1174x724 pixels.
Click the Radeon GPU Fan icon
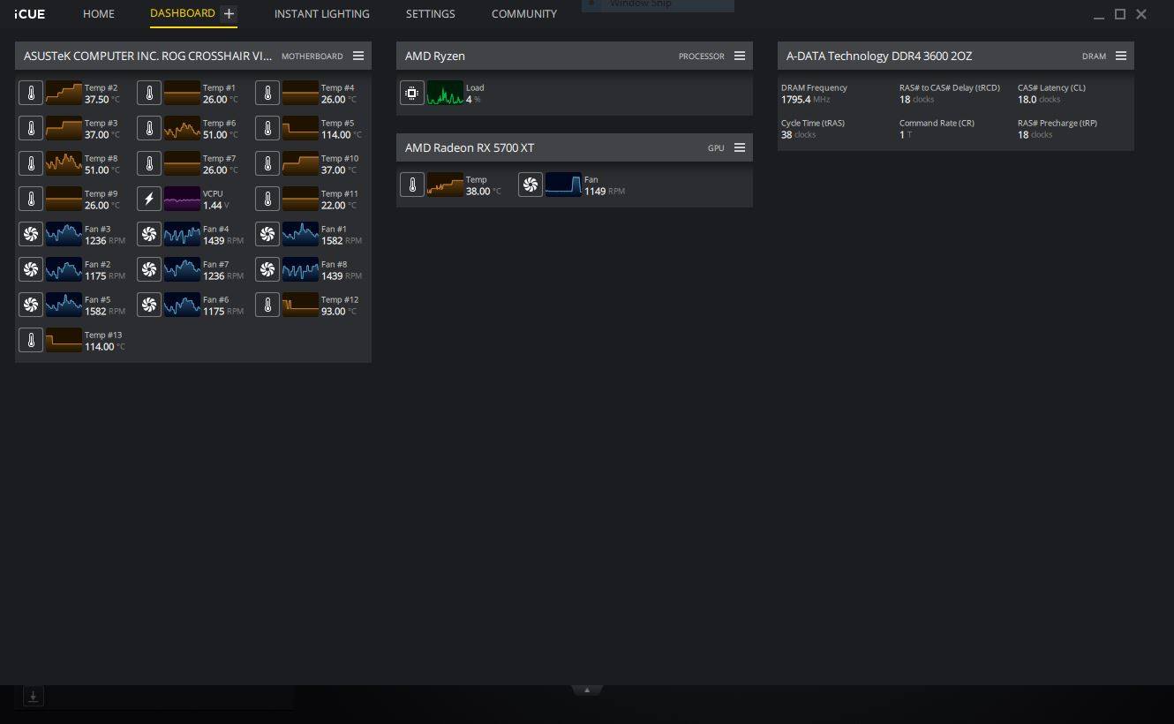point(531,185)
